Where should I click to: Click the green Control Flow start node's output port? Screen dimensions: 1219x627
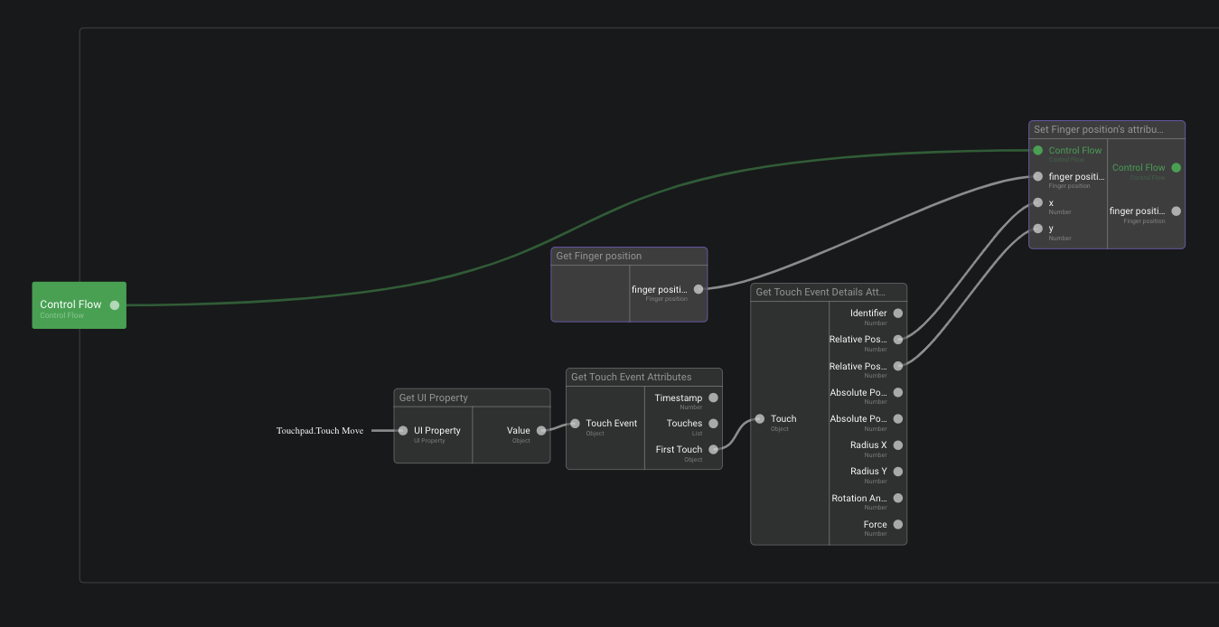point(115,305)
